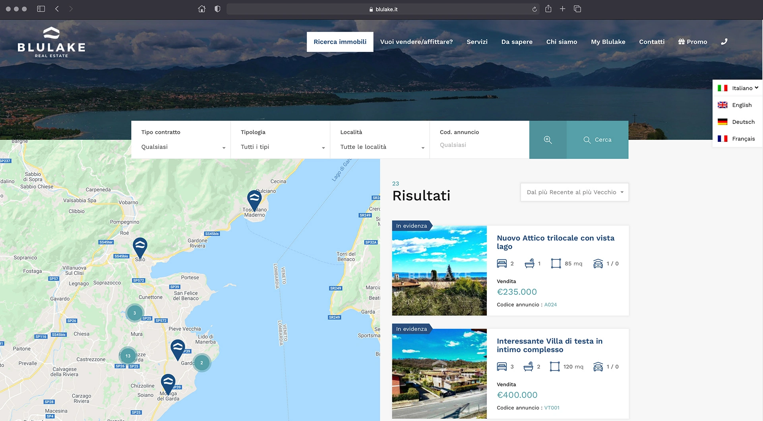Viewport: 763px width, 421px height.
Task: Open Contatti menu item
Action: (x=652, y=42)
